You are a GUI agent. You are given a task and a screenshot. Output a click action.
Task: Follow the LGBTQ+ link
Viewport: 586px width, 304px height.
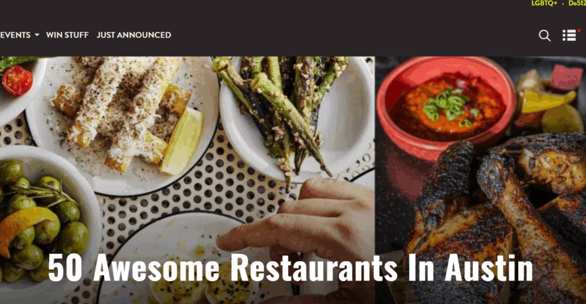click(544, 3)
